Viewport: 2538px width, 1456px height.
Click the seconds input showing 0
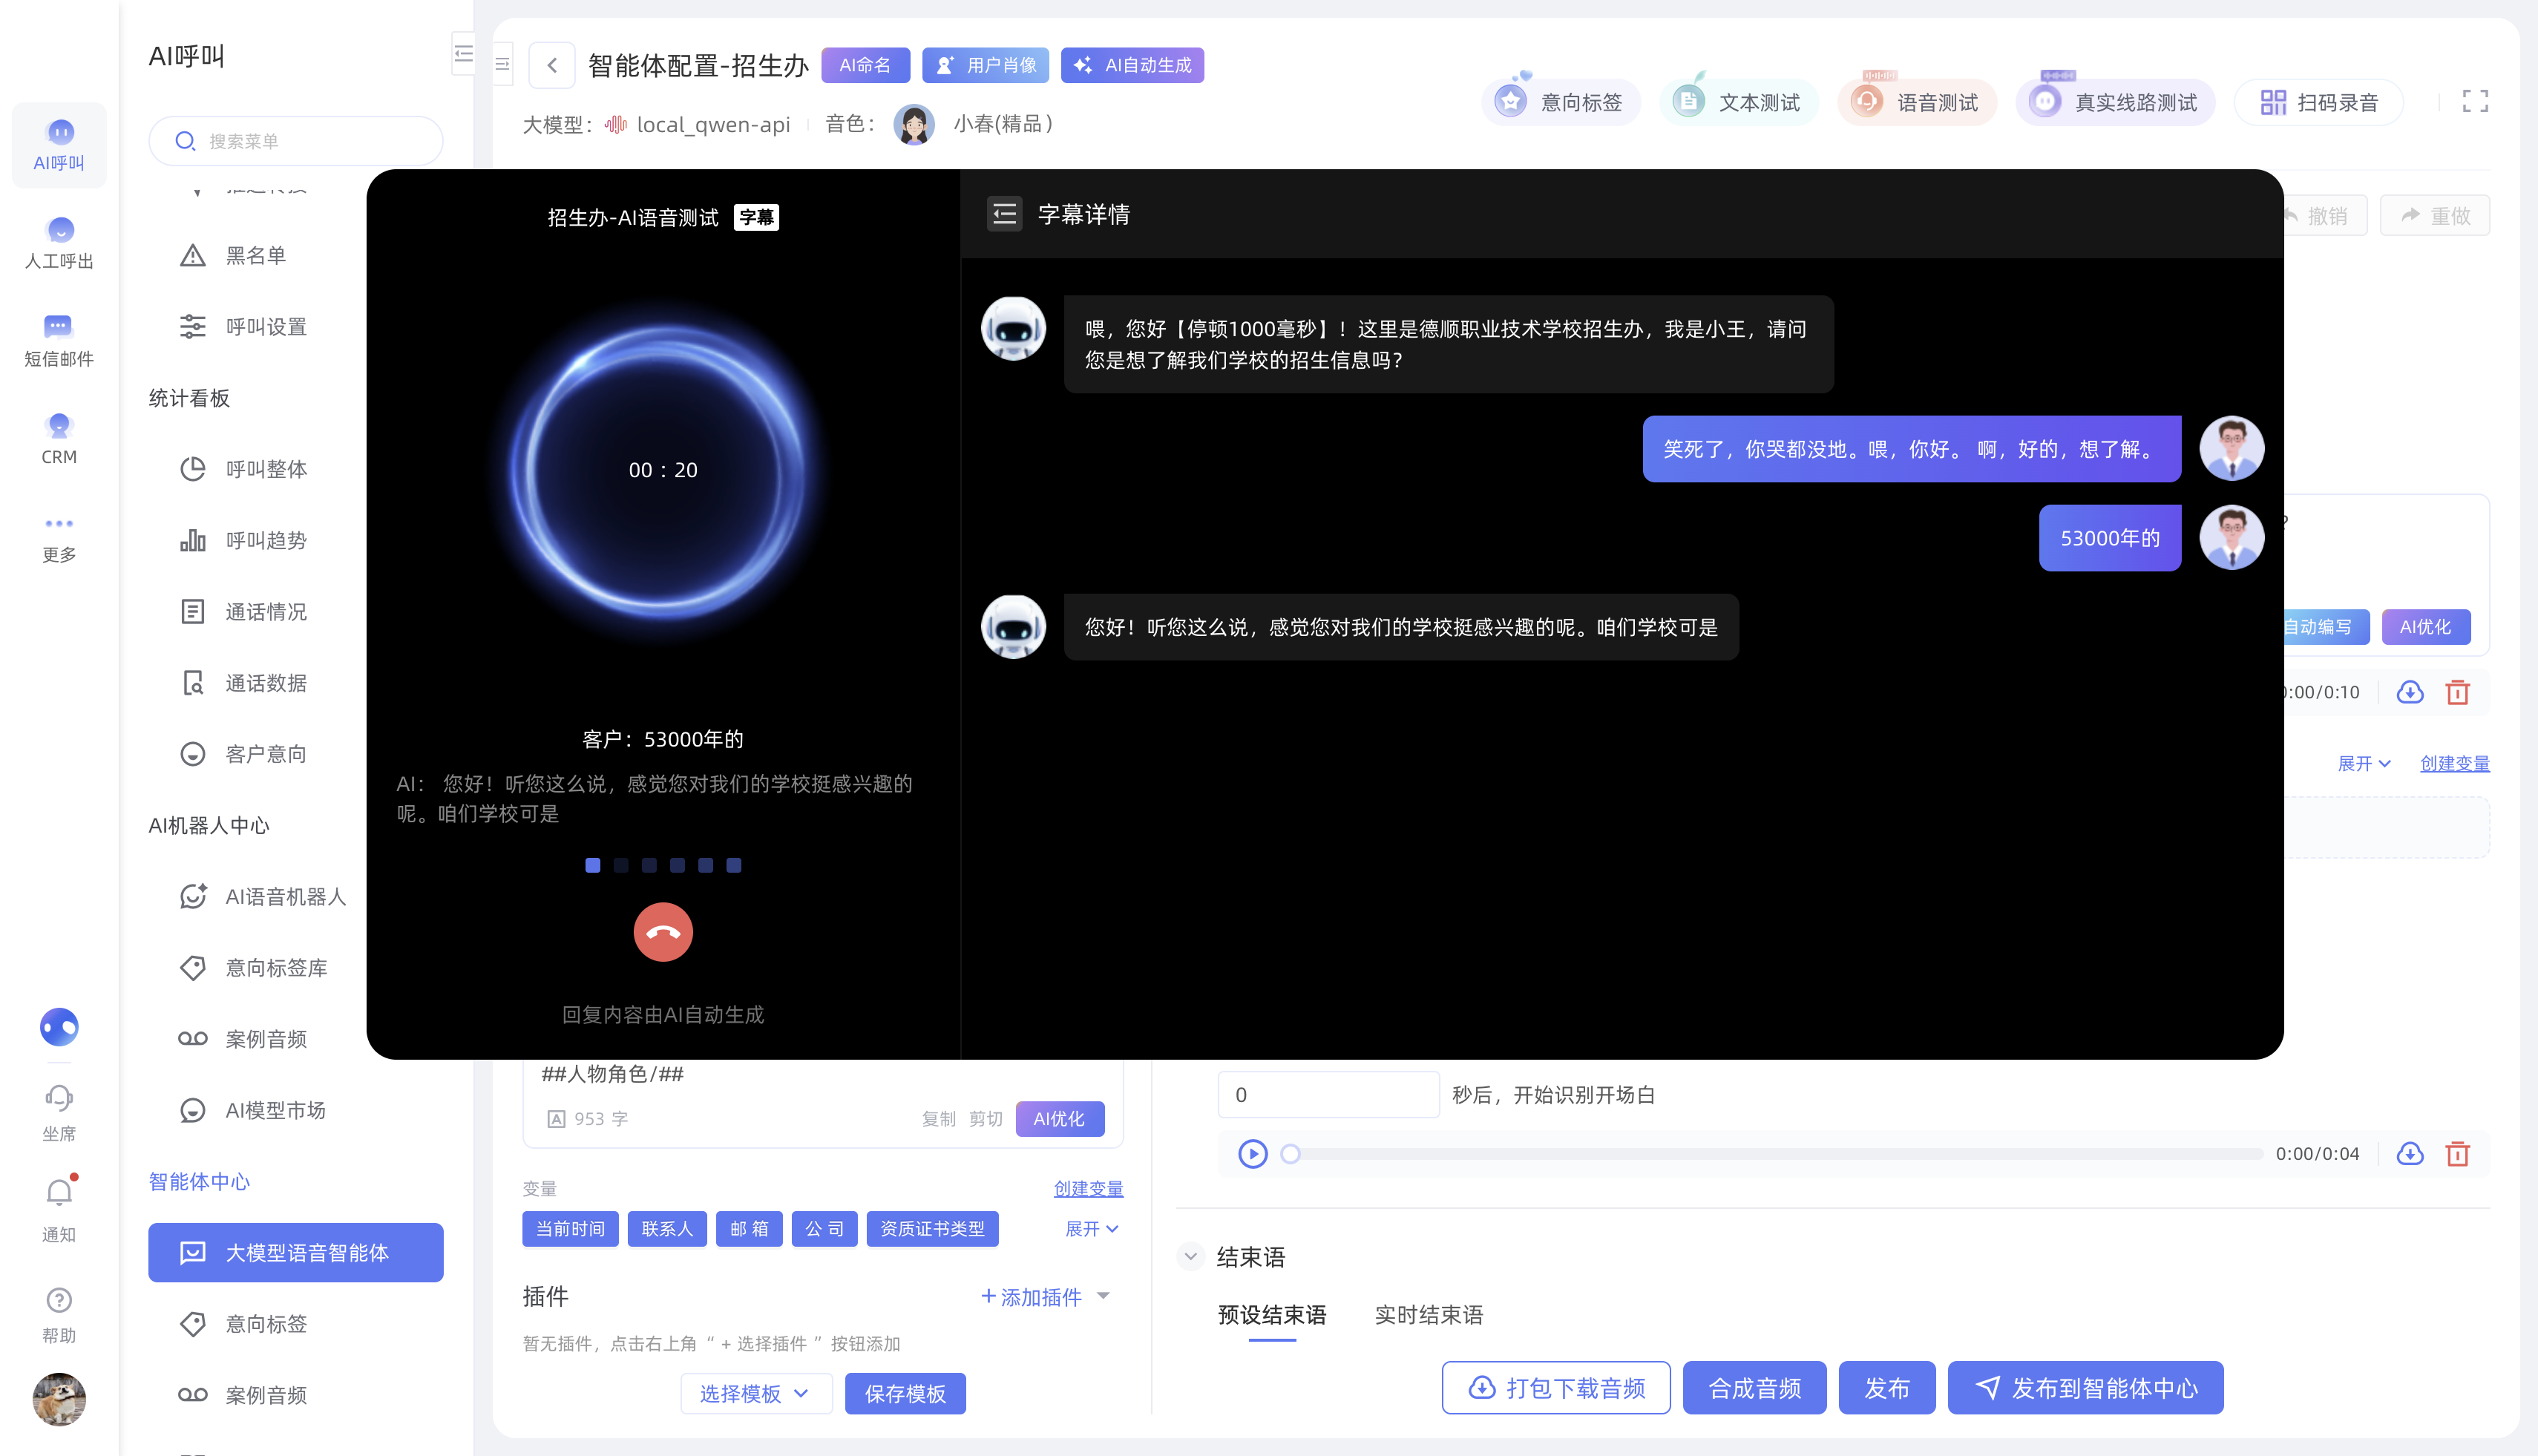[x=1328, y=1094]
